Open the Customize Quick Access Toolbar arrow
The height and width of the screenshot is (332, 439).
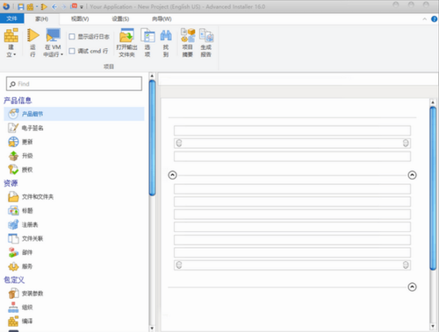82,7
